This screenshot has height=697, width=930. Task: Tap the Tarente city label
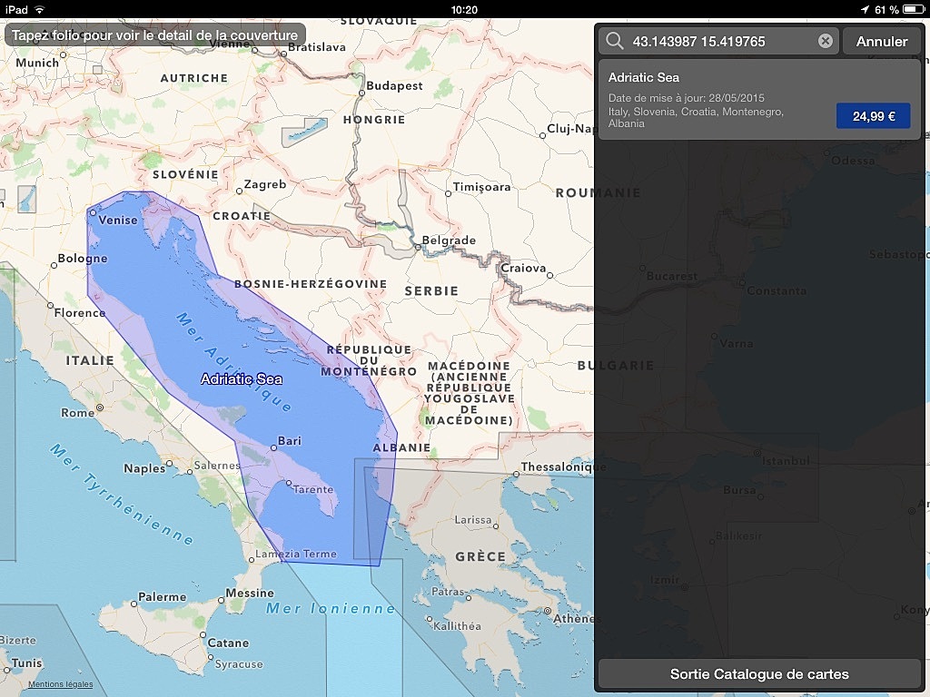[x=313, y=489]
